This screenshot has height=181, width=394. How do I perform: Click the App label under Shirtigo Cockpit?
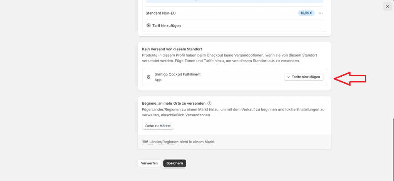[158, 80]
